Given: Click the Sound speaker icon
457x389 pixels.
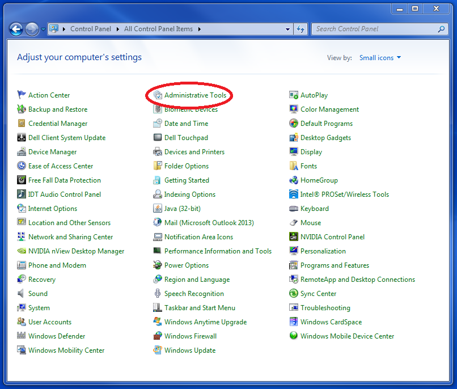Looking at the screenshot, I should [x=22, y=293].
